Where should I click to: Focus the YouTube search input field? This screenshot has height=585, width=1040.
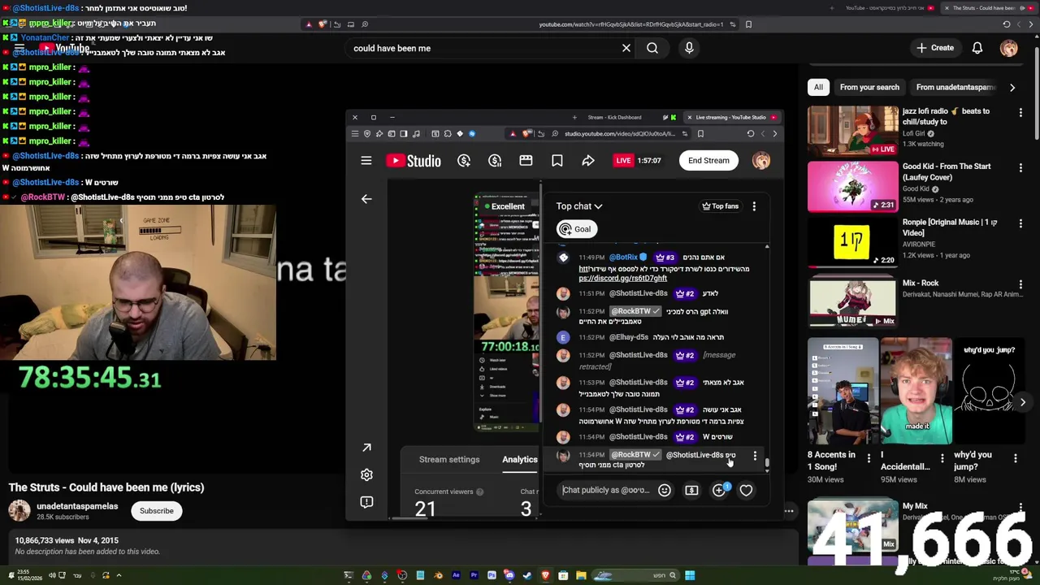(483, 48)
